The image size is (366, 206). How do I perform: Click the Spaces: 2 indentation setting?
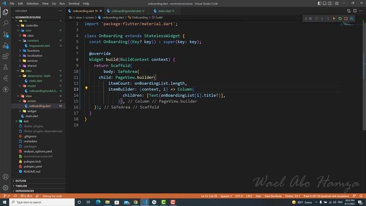pyautogui.click(x=226, y=196)
